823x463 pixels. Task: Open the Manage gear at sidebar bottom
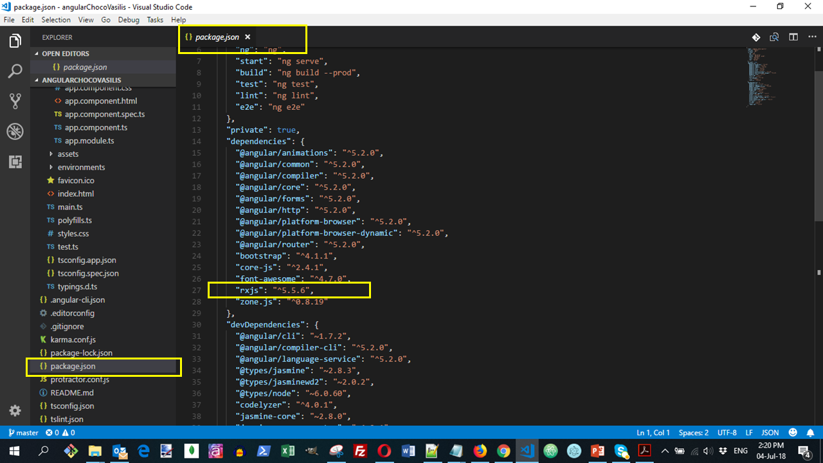15,411
